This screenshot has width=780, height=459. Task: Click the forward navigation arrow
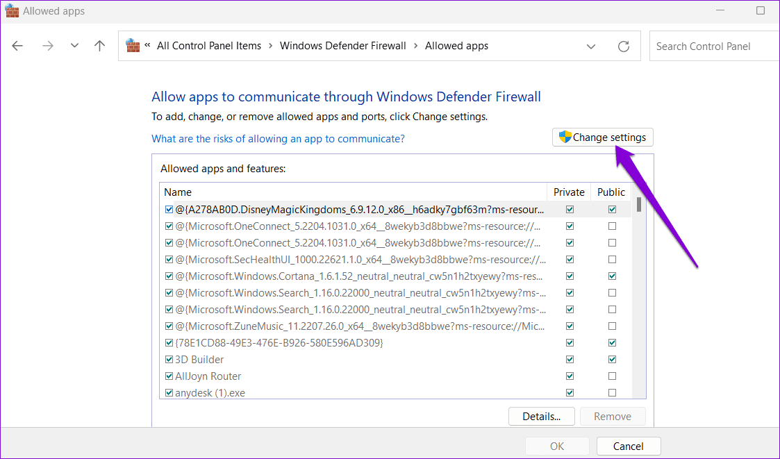pyautogui.click(x=48, y=47)
